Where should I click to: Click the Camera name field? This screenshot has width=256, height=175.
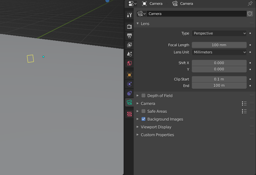tap(196, 14)
